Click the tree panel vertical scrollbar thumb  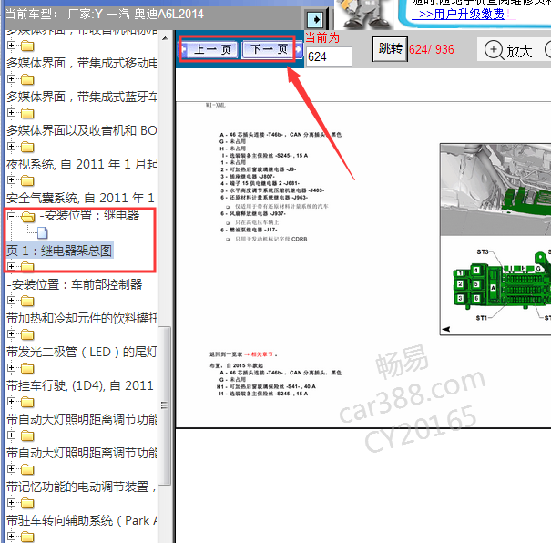pyautogui.click(x=164, y=405)
